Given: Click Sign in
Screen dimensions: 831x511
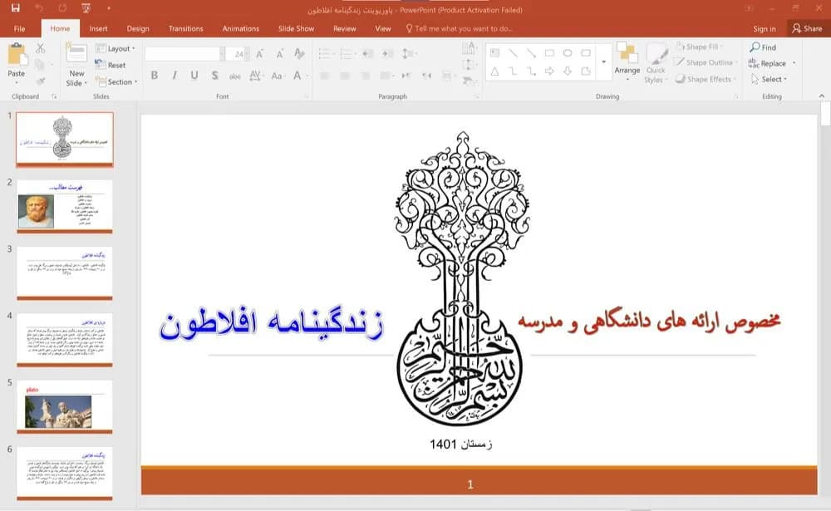Looking at the screenshot, I should (765, 28).
